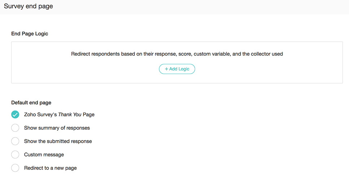This screenshot has height=178, width=349.
Task: Click the End Page Logic heading
Action: (30, 34)
